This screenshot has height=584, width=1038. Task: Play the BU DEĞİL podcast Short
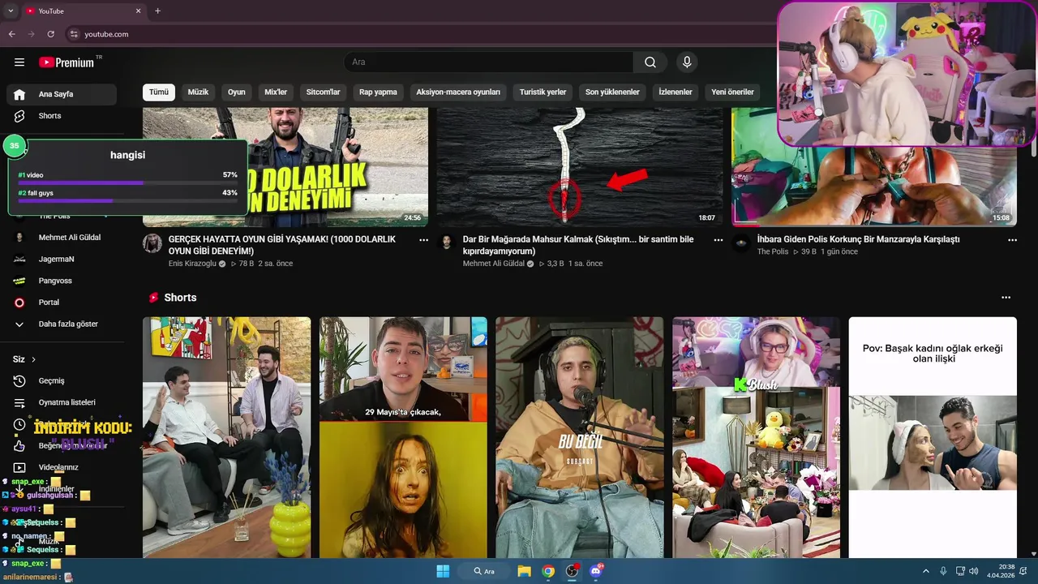point(580,436)
